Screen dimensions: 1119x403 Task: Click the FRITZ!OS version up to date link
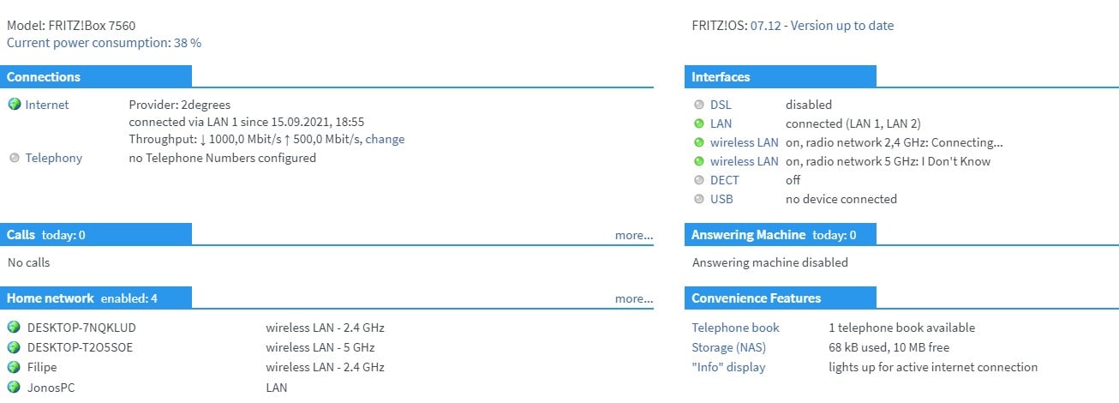tap(822, 26)
